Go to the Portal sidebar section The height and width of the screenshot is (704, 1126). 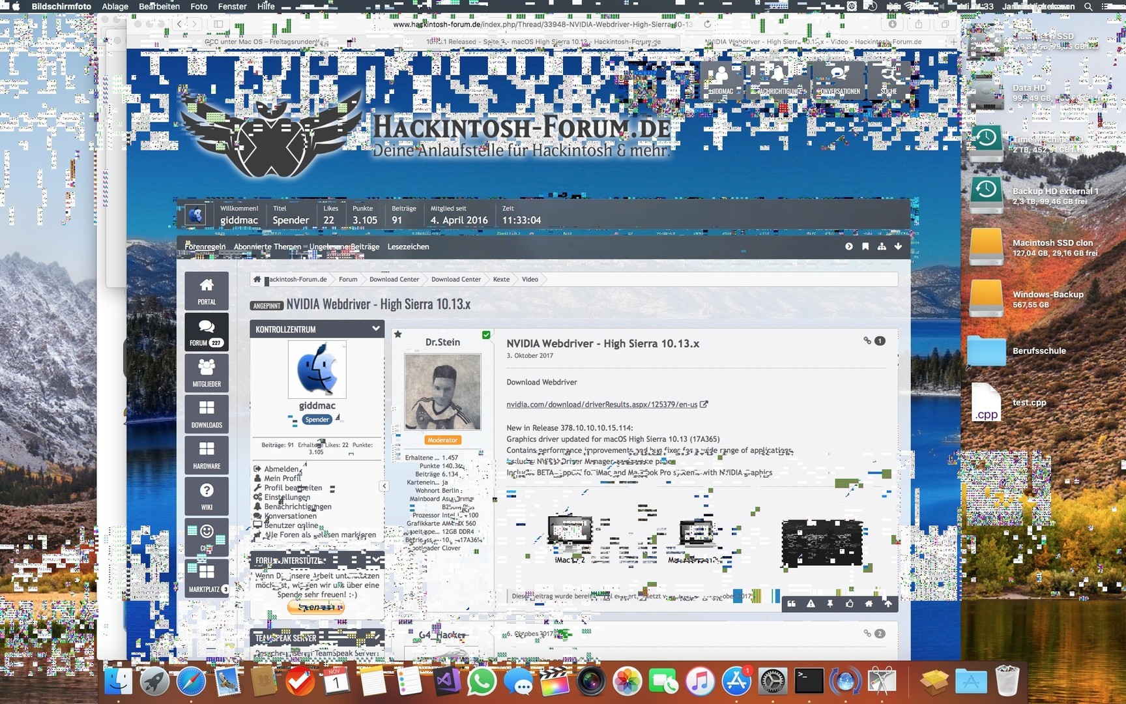click(207, 291)
